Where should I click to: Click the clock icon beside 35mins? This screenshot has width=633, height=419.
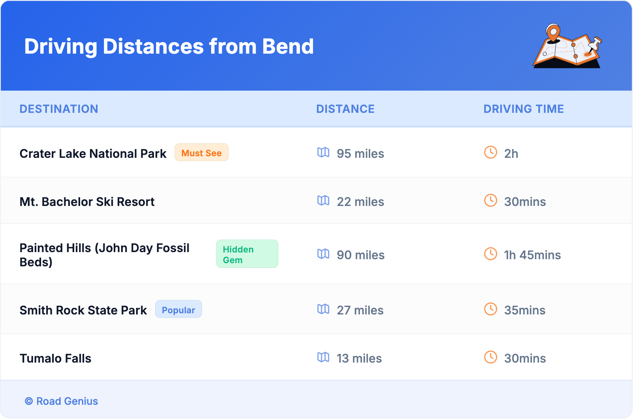tap(491, 309)
